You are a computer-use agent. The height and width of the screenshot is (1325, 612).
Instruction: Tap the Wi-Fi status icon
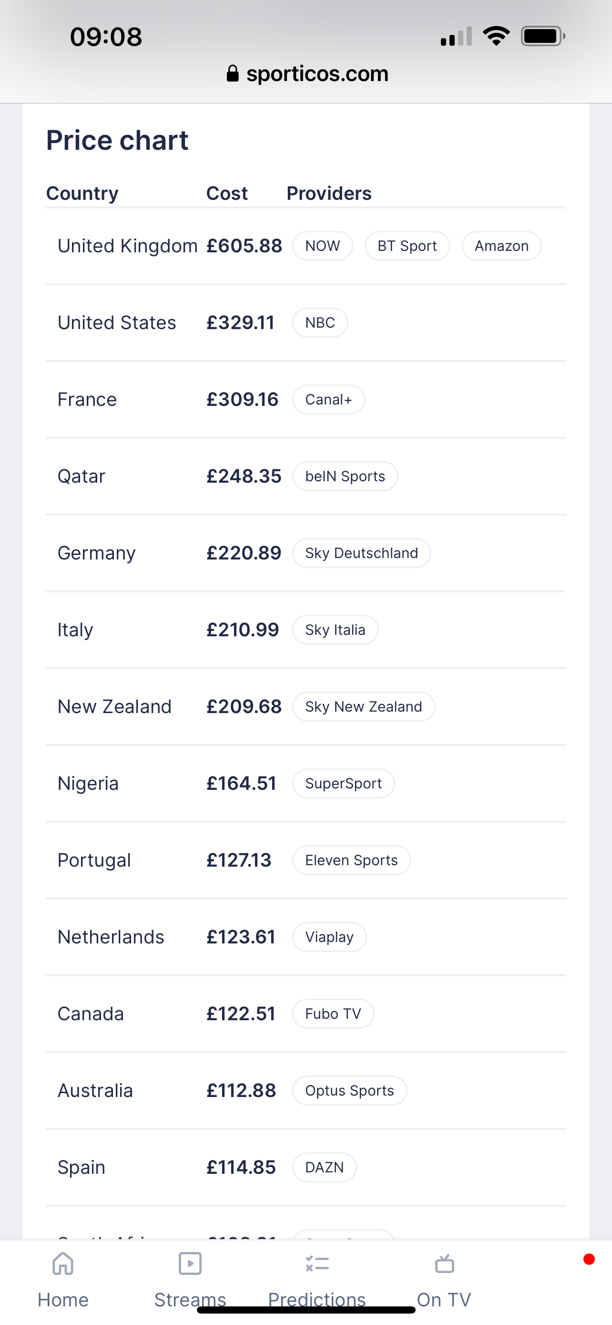(496, 36)
